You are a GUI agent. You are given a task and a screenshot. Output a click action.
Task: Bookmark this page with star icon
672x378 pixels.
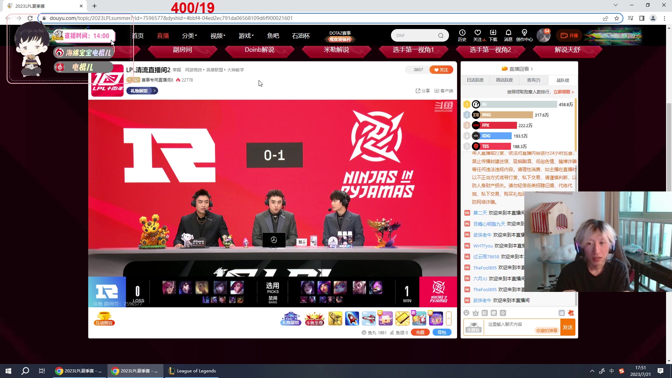pyautogui.click(x=617, y=18)
